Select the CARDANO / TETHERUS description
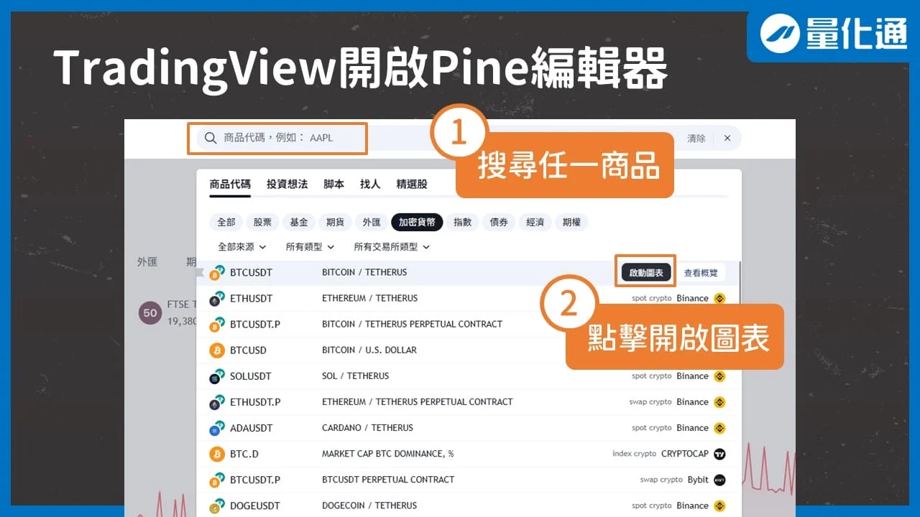This screenshot has height=517, width=920. tap(367, 428)
